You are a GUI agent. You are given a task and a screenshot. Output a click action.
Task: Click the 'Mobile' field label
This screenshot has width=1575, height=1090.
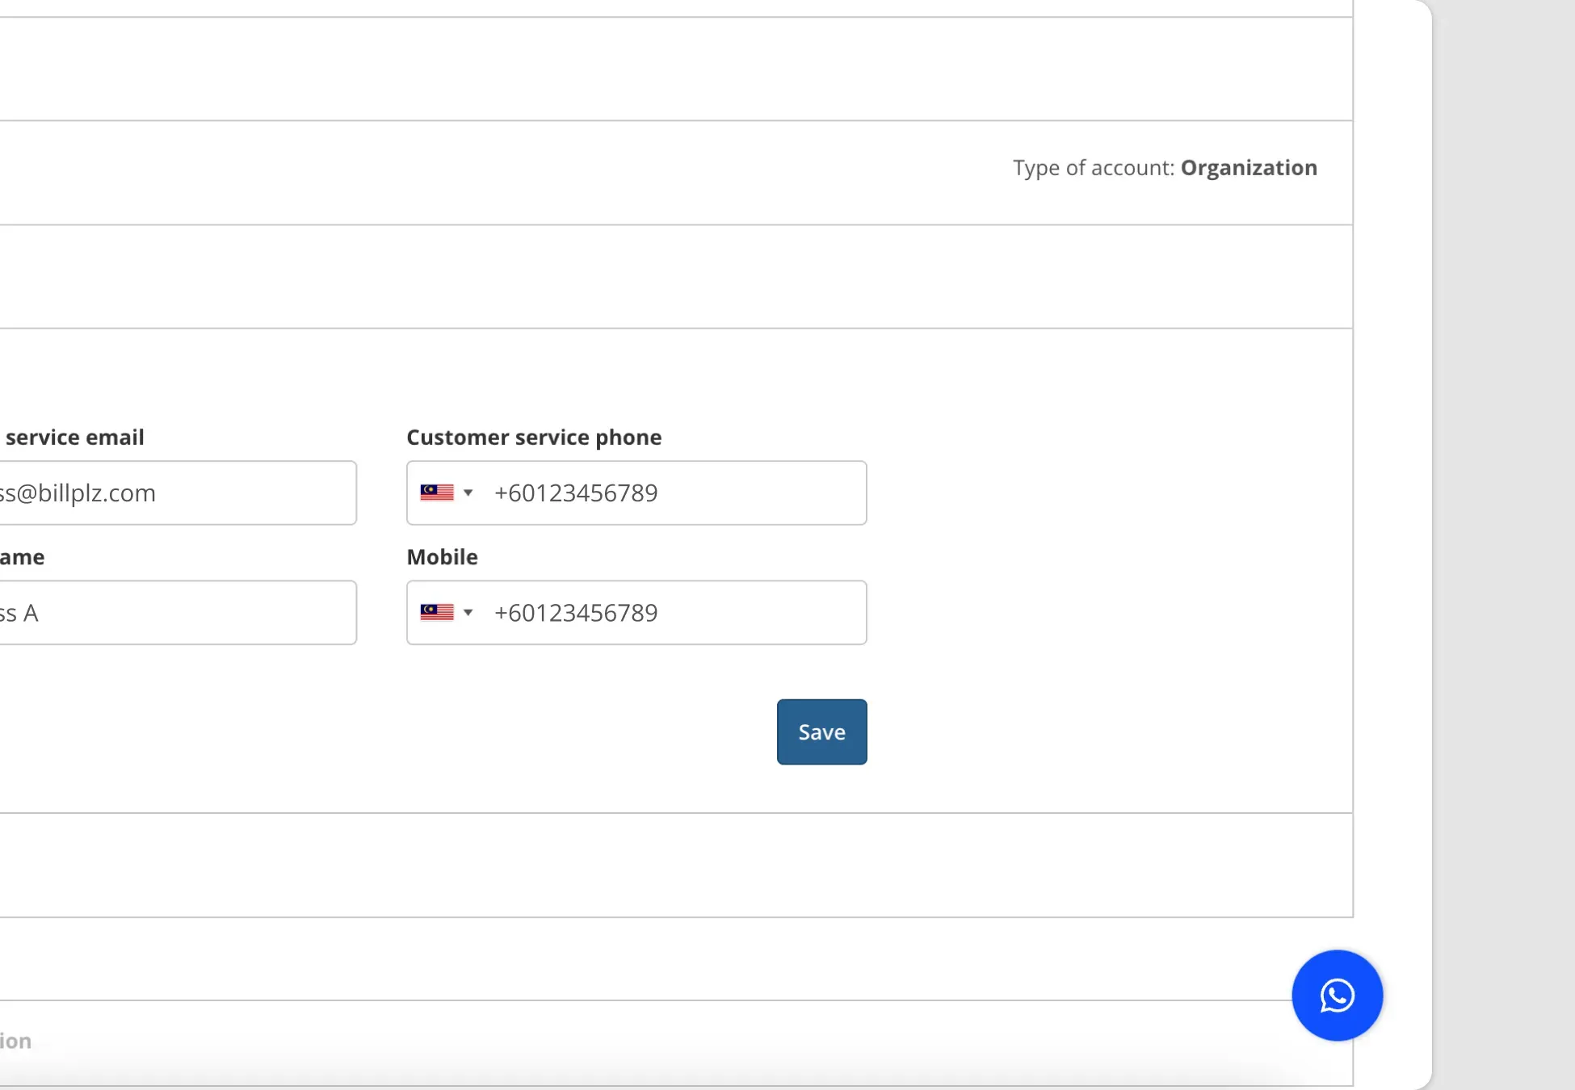[x=442, y=556]
